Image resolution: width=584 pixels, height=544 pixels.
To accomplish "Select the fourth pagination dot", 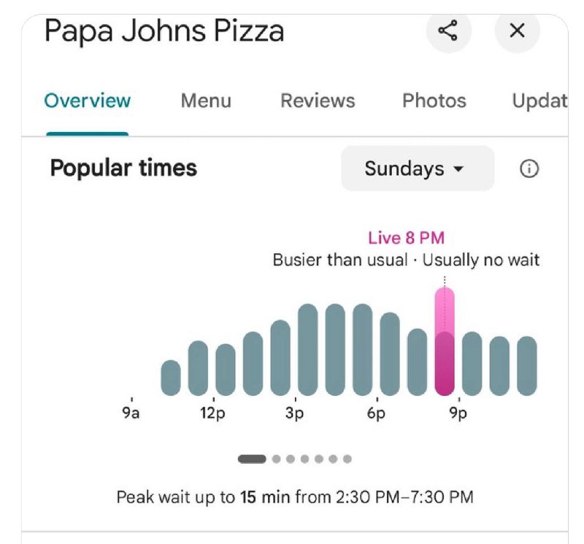I will 304,459.
